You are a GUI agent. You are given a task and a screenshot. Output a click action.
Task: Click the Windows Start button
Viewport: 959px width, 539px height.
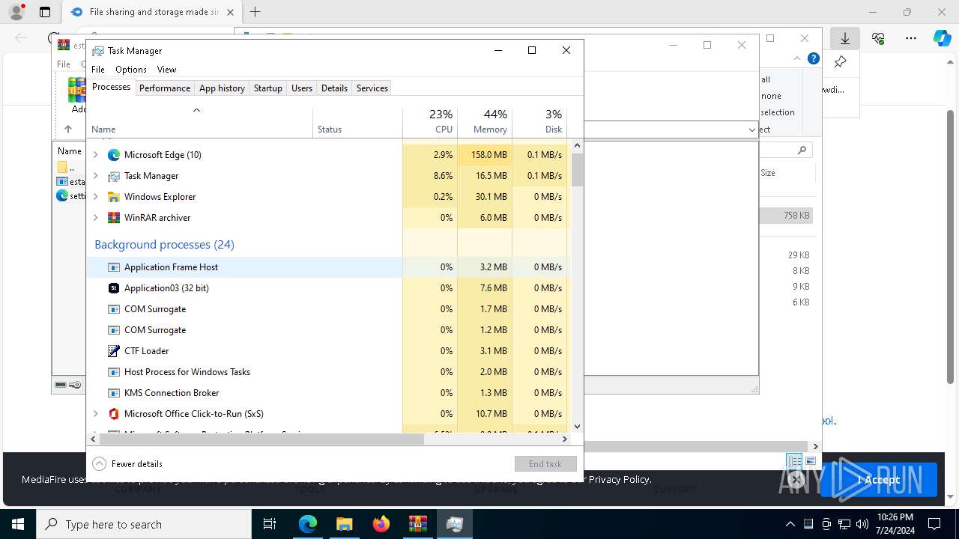18,524
